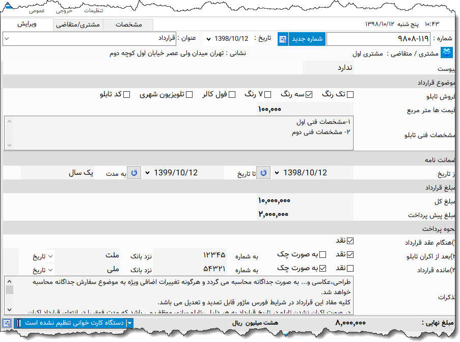This screenshot has width=460, height=342.
Task: Open the settings icon at bottom-left corner
Action: point(7,323)
